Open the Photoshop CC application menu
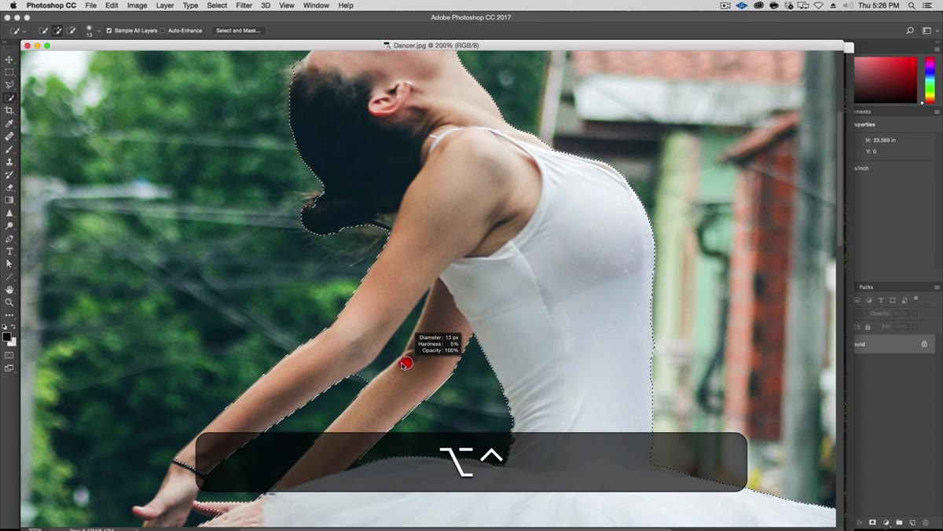 [51, 5]
